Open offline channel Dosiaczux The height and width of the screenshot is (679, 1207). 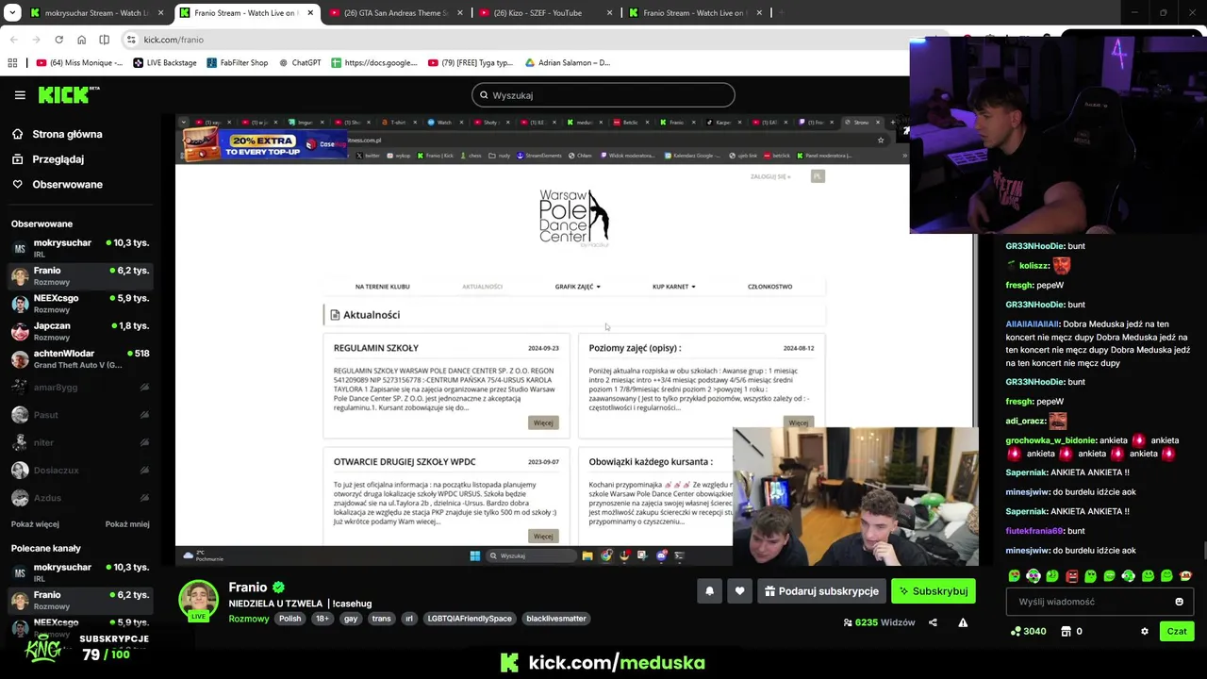pos(80,471)
